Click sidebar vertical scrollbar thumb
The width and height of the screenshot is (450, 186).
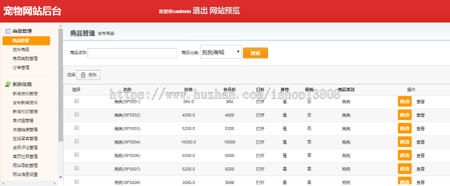click(x=60, y=85)
